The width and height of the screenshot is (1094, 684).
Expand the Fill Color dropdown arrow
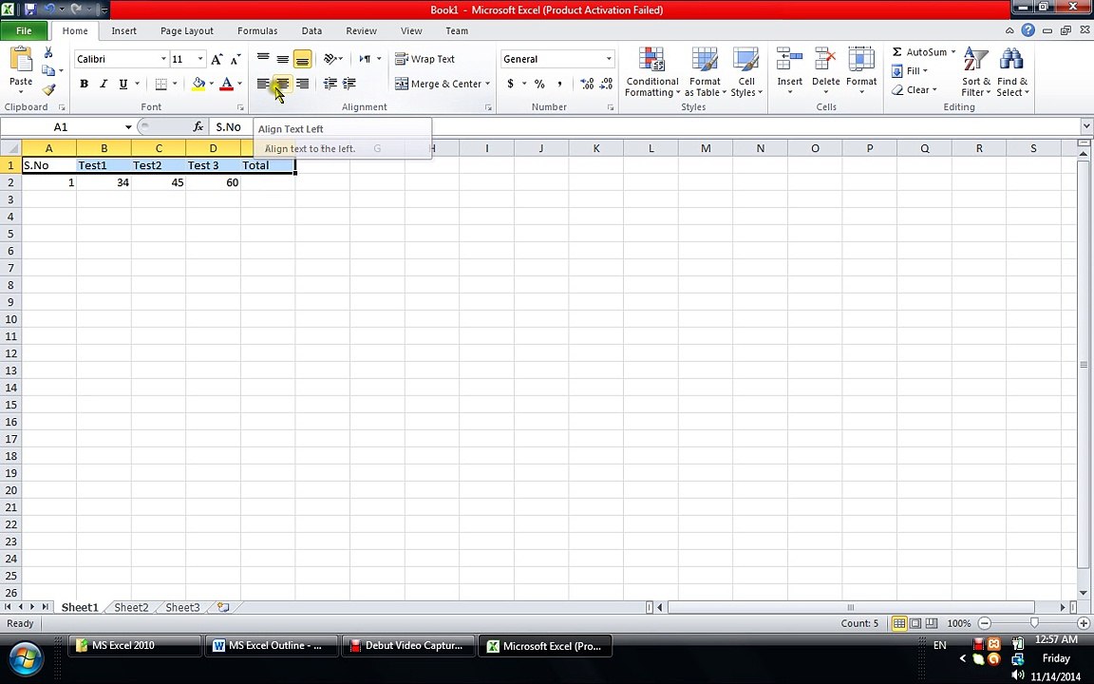(212, 84)
